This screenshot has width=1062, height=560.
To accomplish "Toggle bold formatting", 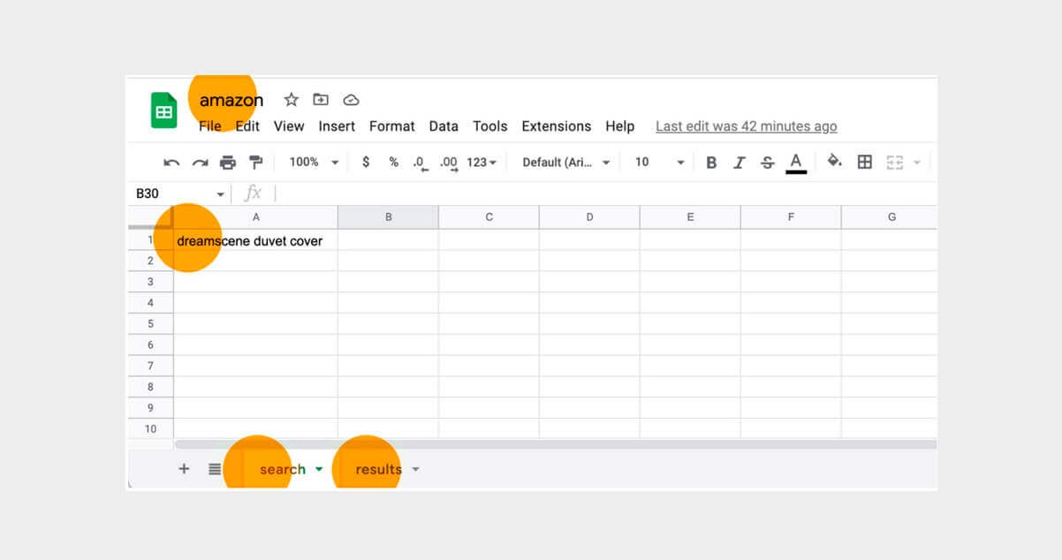I will pos(711,163).
